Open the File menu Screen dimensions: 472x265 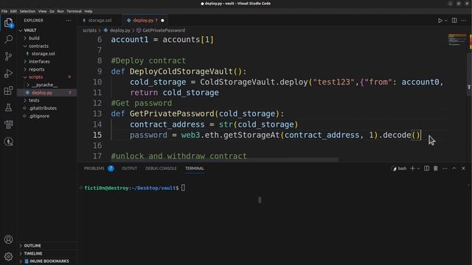4,11
